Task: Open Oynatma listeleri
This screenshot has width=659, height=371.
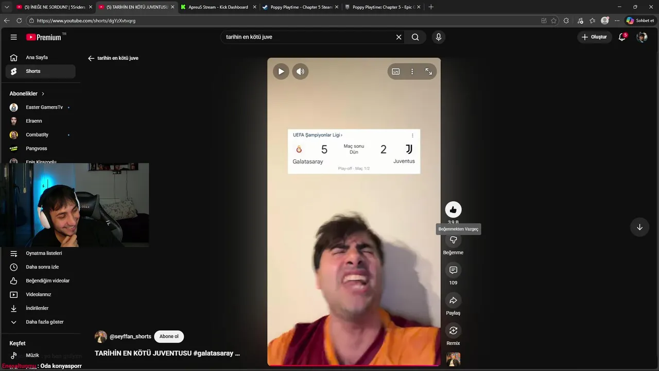Action: (41, 254)
